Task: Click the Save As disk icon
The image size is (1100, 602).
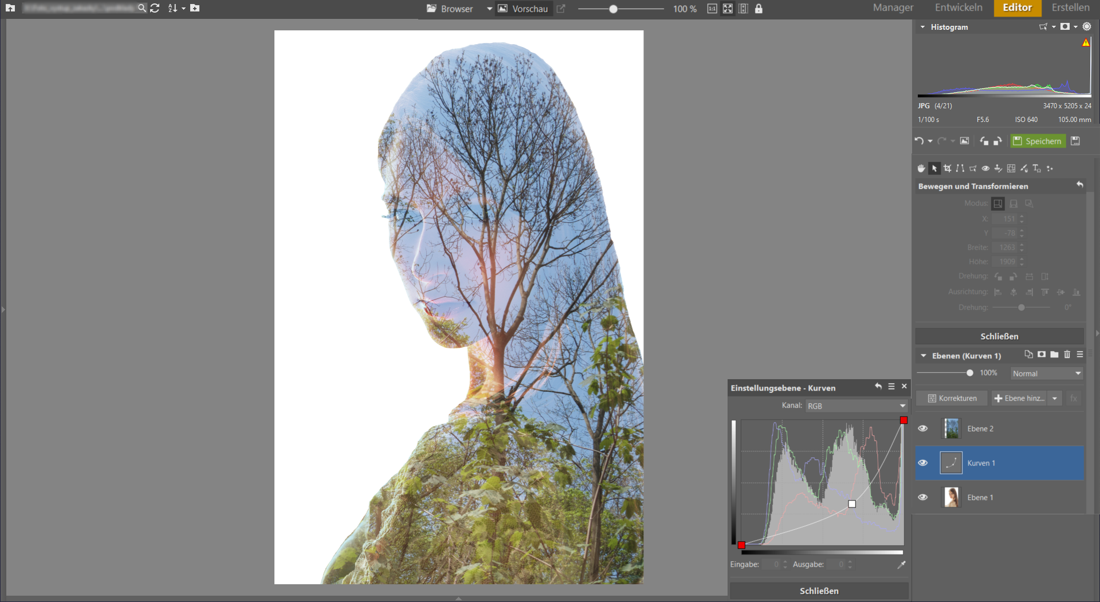Action: [x=1075, y=141]
